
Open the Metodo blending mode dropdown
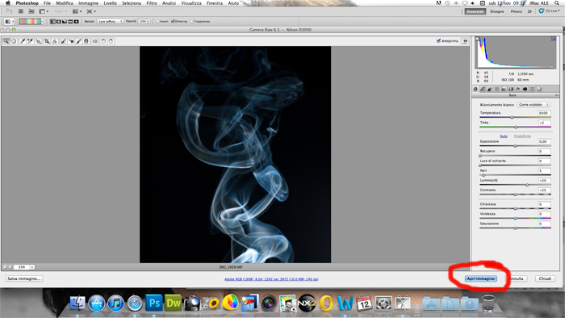(111, 22)
